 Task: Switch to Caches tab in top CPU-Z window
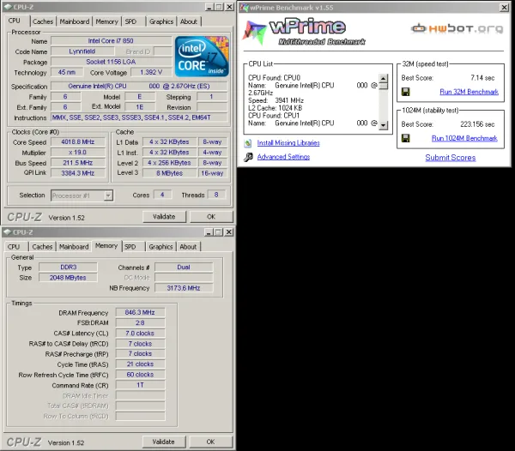point(43,21)
